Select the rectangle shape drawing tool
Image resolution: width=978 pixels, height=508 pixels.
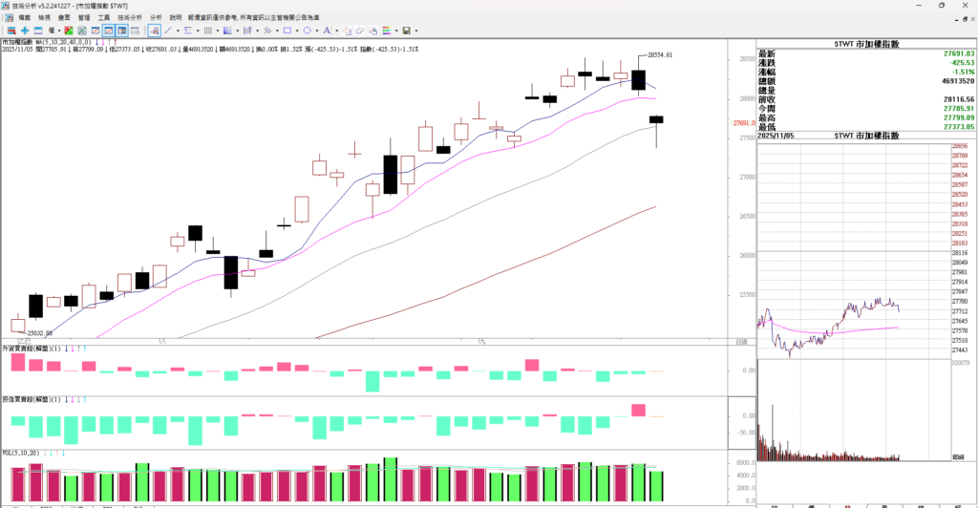[287, 31]
